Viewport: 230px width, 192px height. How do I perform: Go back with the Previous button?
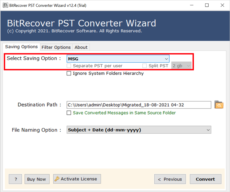pos(170,179)
